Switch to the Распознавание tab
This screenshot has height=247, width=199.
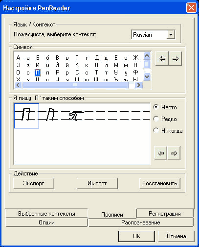pyautogui.click(x=141, y=222)
